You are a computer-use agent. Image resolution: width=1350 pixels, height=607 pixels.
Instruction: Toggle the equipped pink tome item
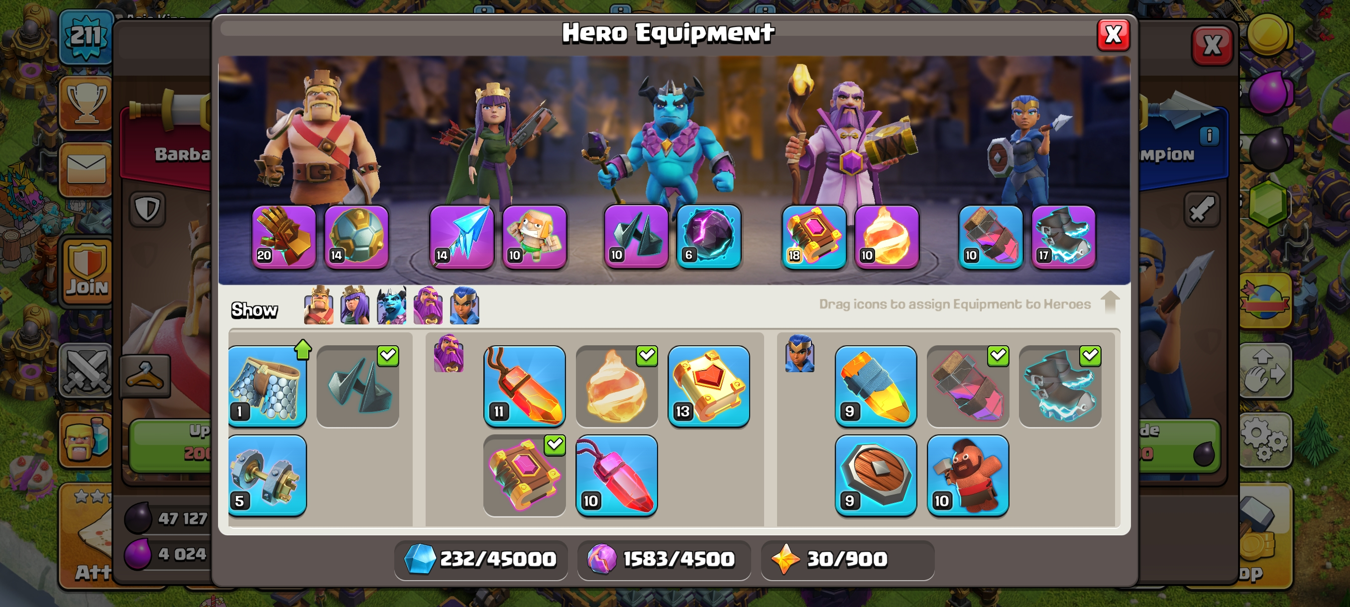[x=524, y=476]
